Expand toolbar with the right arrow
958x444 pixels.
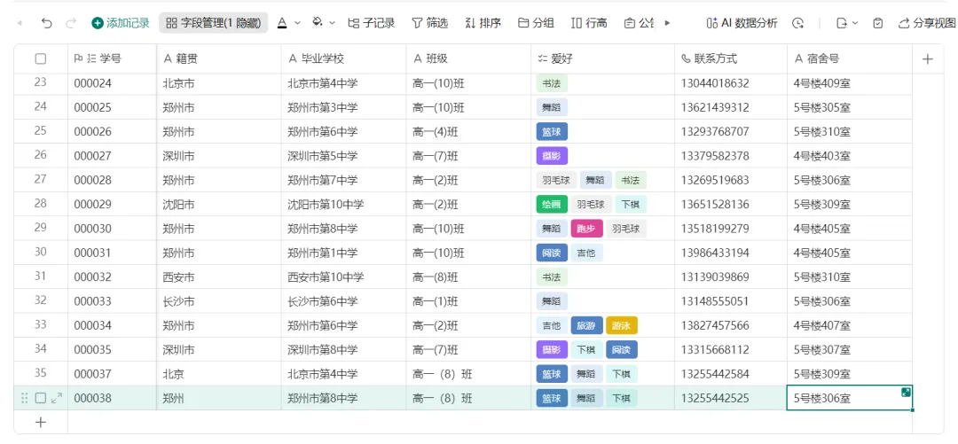click(x=667, y=23)
